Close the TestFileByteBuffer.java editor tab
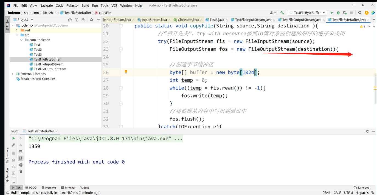The width and height of the screenshot is (377, 195). (x=368, y=20)
